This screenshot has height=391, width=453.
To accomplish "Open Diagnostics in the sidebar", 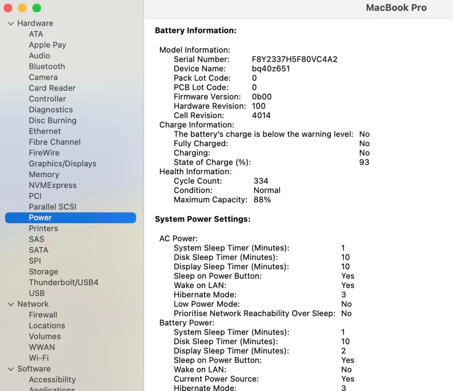I will pos(51,110).
